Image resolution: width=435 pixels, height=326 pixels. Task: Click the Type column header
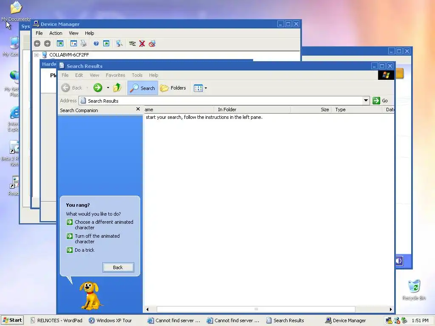click(x=356, y=110)
